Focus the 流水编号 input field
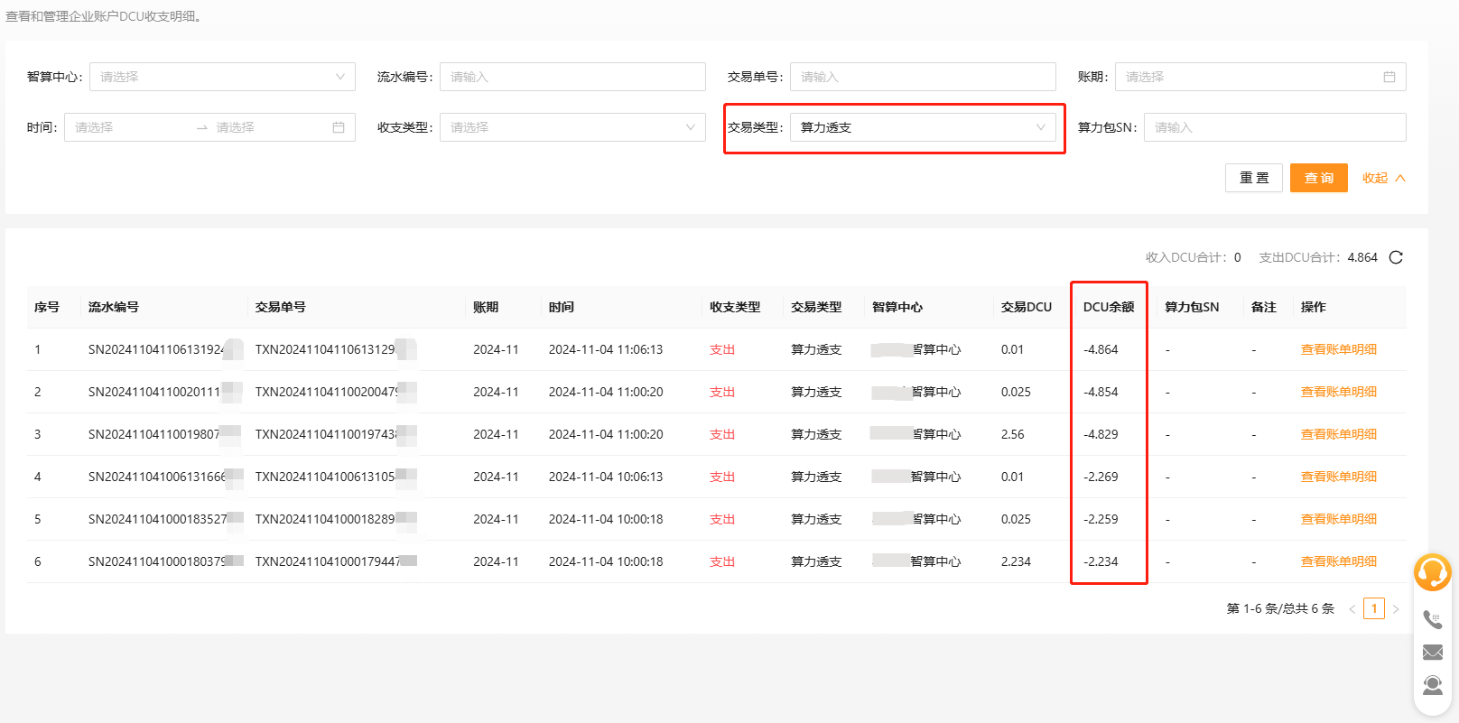 [572, 77]
